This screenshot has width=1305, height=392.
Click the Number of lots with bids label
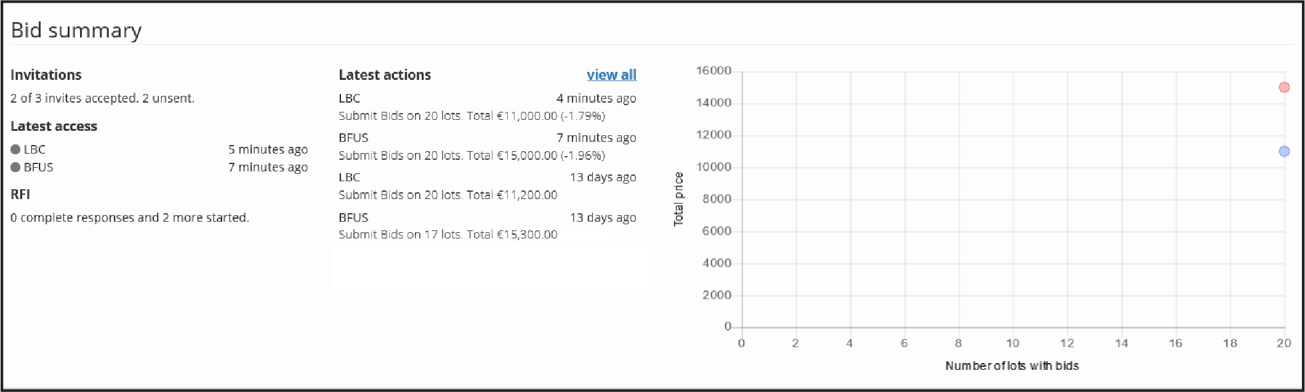click(x=1012, y=366)
